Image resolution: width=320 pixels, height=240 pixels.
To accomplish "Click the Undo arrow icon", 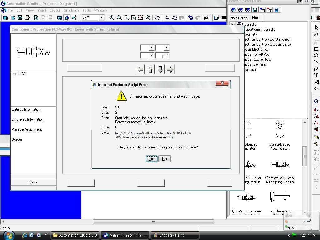I will click(191, 18).
